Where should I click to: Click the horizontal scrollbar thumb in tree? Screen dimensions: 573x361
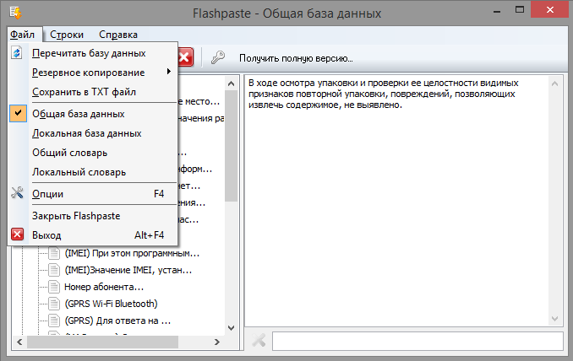[x=102, y=342]
